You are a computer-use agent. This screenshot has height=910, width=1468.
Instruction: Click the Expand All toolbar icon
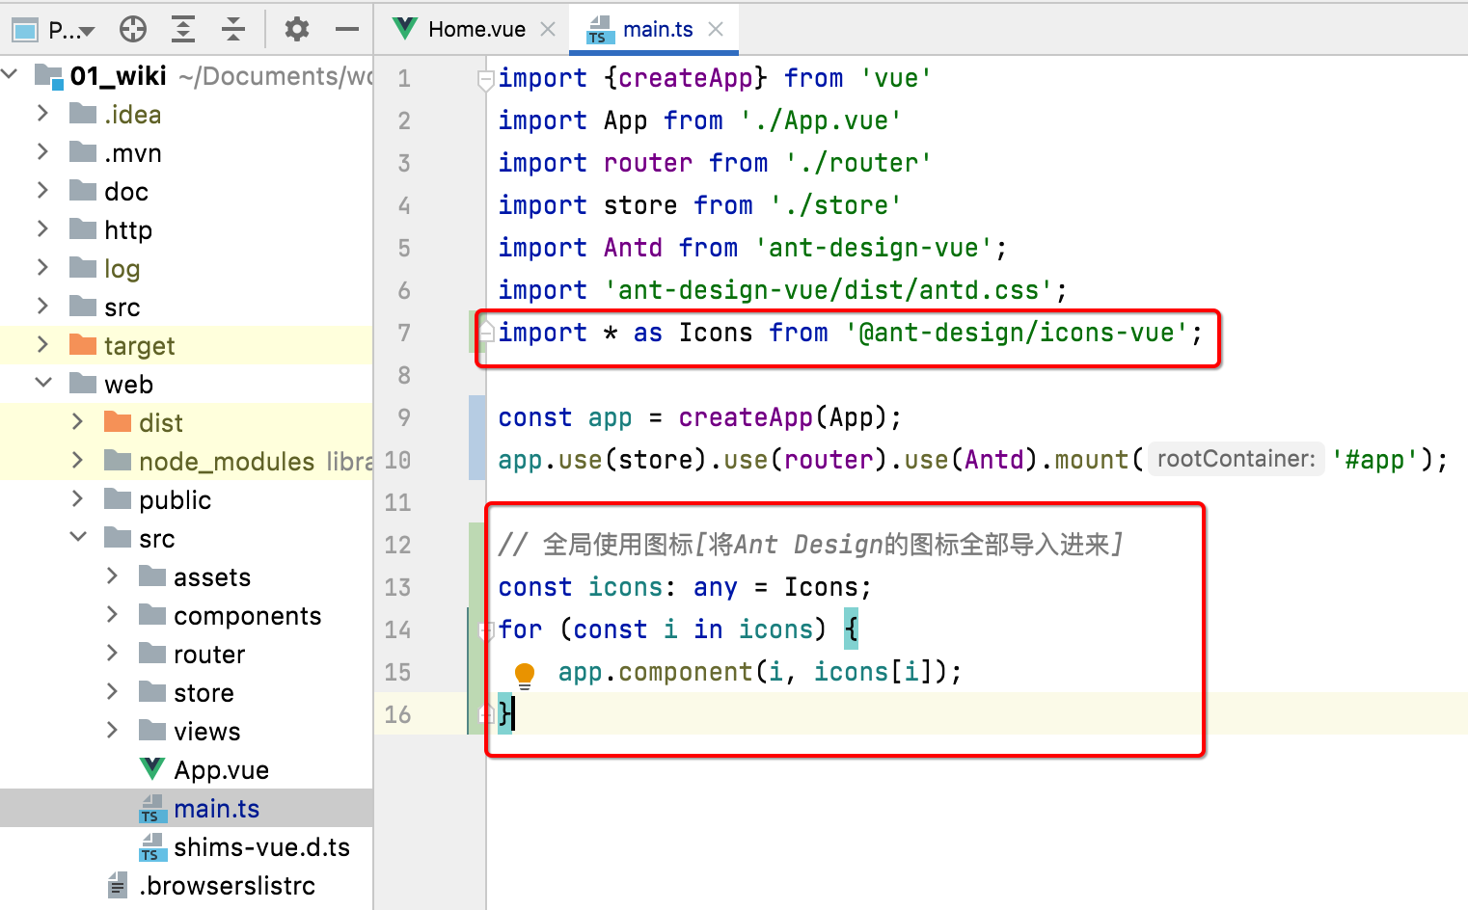coord(183,30)
